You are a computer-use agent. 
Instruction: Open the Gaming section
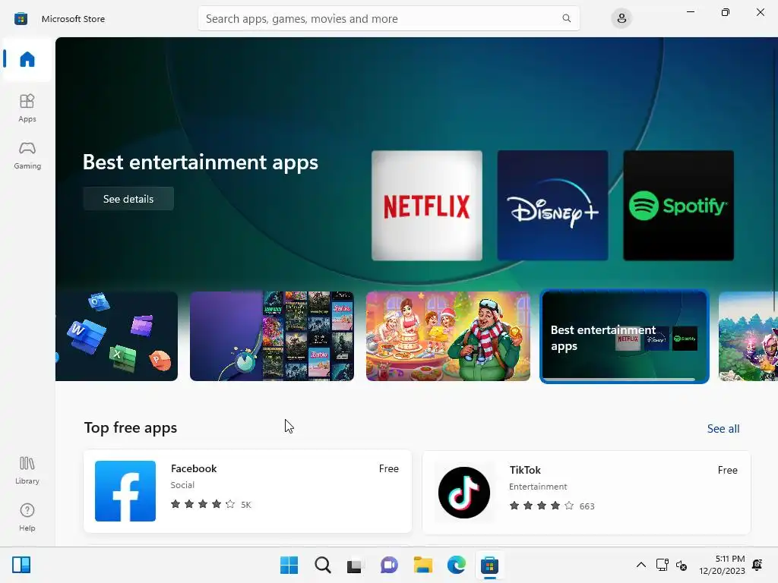pos(27,155)
